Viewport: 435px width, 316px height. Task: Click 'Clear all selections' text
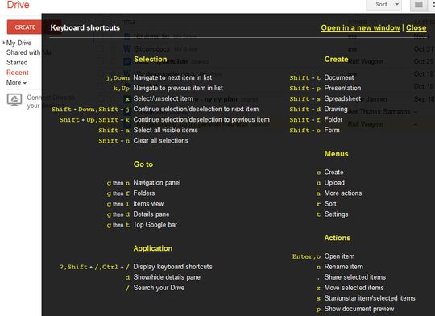pyautogui.click(x=161, y=140)
